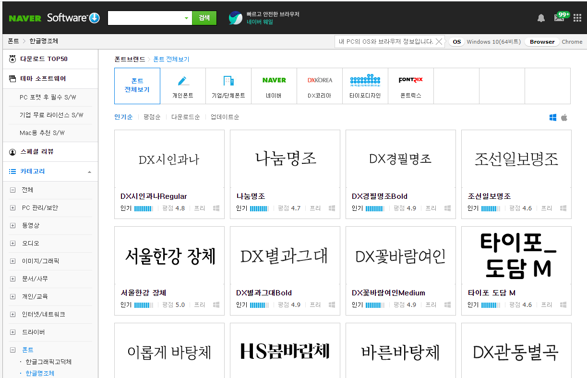Focus the software search input field
Image resolution: width=587 pixels, height=378 pixels.
(x=145, y=18)
